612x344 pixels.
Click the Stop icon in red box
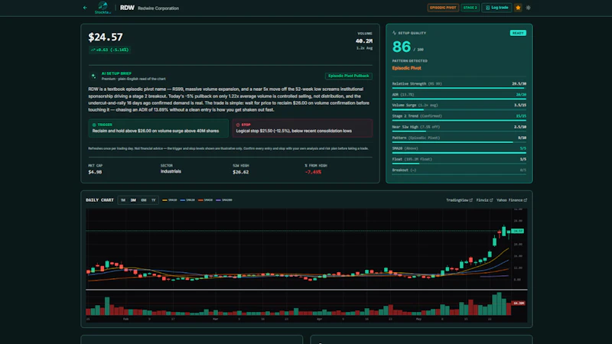click(x=238, y=125)
